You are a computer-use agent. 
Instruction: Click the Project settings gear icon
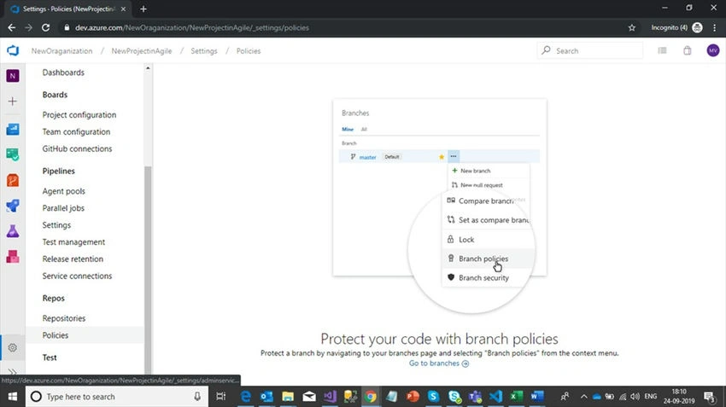[x=13, y=347]
